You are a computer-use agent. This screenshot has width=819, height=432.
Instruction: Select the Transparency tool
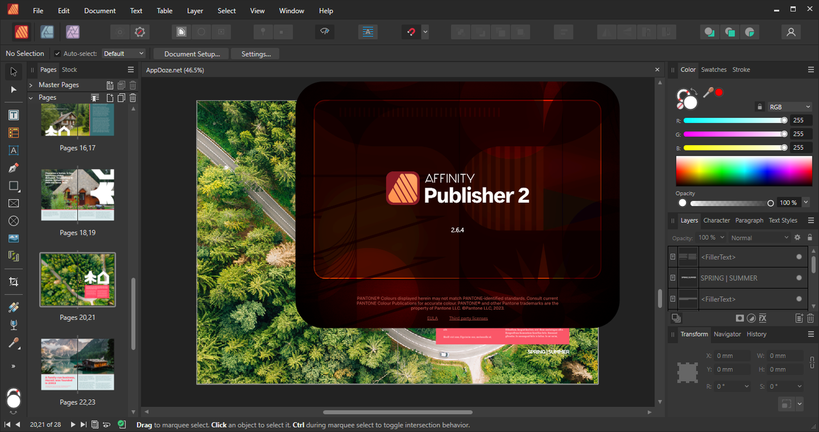(x=13, y=325)
